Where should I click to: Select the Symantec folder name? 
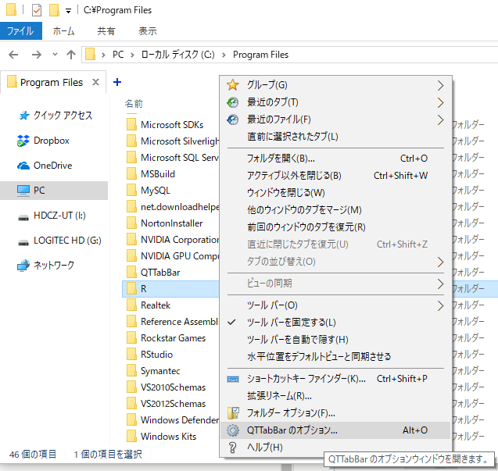tap(160, 371)
